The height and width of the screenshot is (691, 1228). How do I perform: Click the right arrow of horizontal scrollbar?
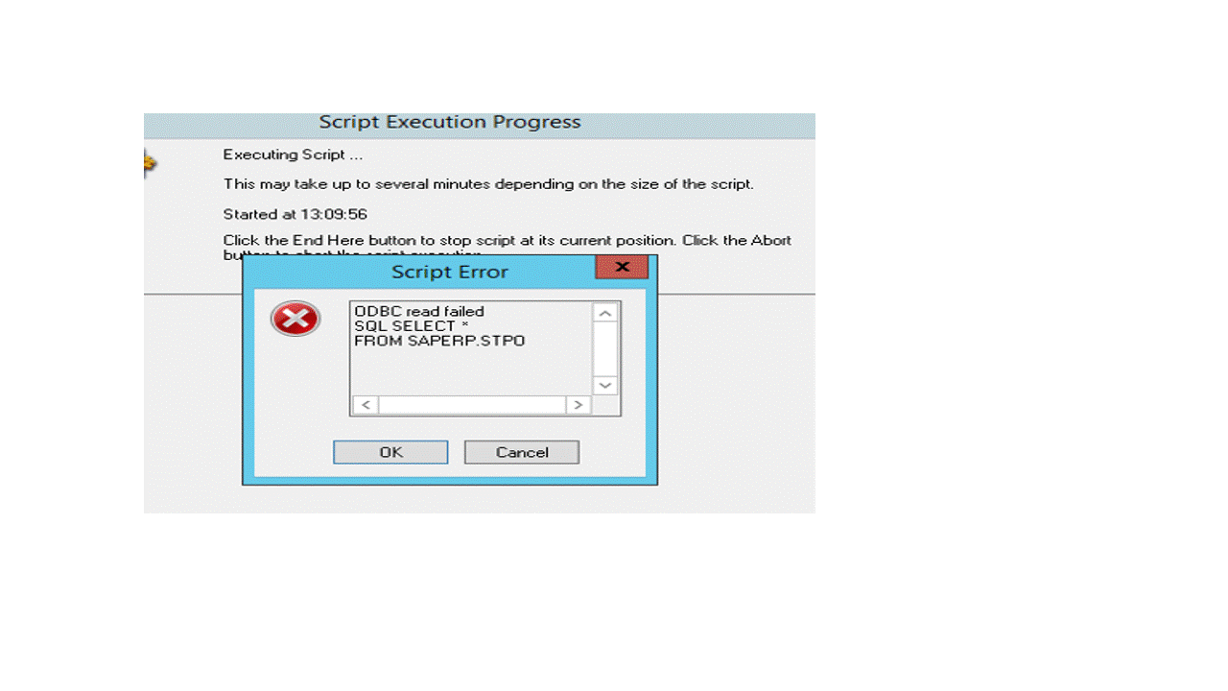[x=578, y=405]
